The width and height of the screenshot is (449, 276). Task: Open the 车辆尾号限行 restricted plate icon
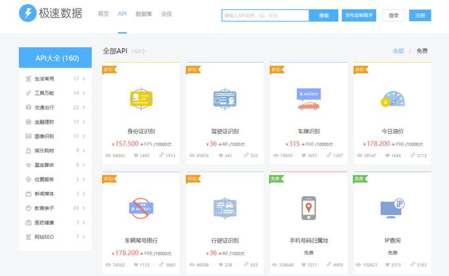(x=141, y=208)
